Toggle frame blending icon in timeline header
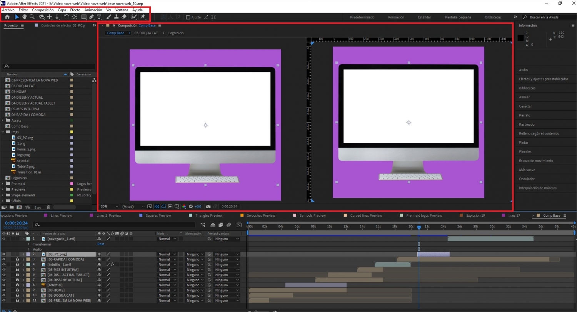This screenshot has height=312, width=577. click(221, 225)
